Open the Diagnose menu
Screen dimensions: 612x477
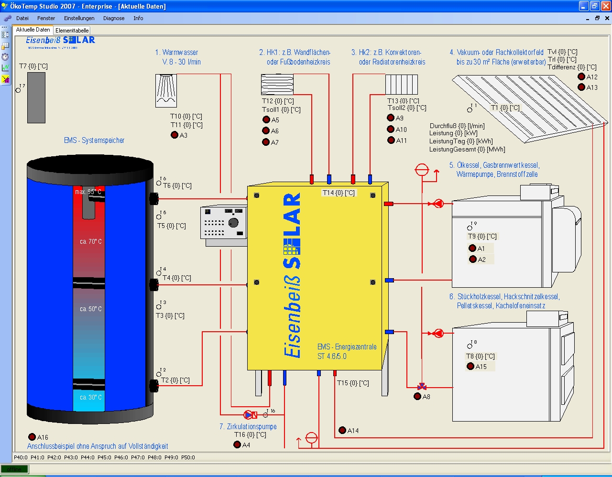[x=114, y=18]
